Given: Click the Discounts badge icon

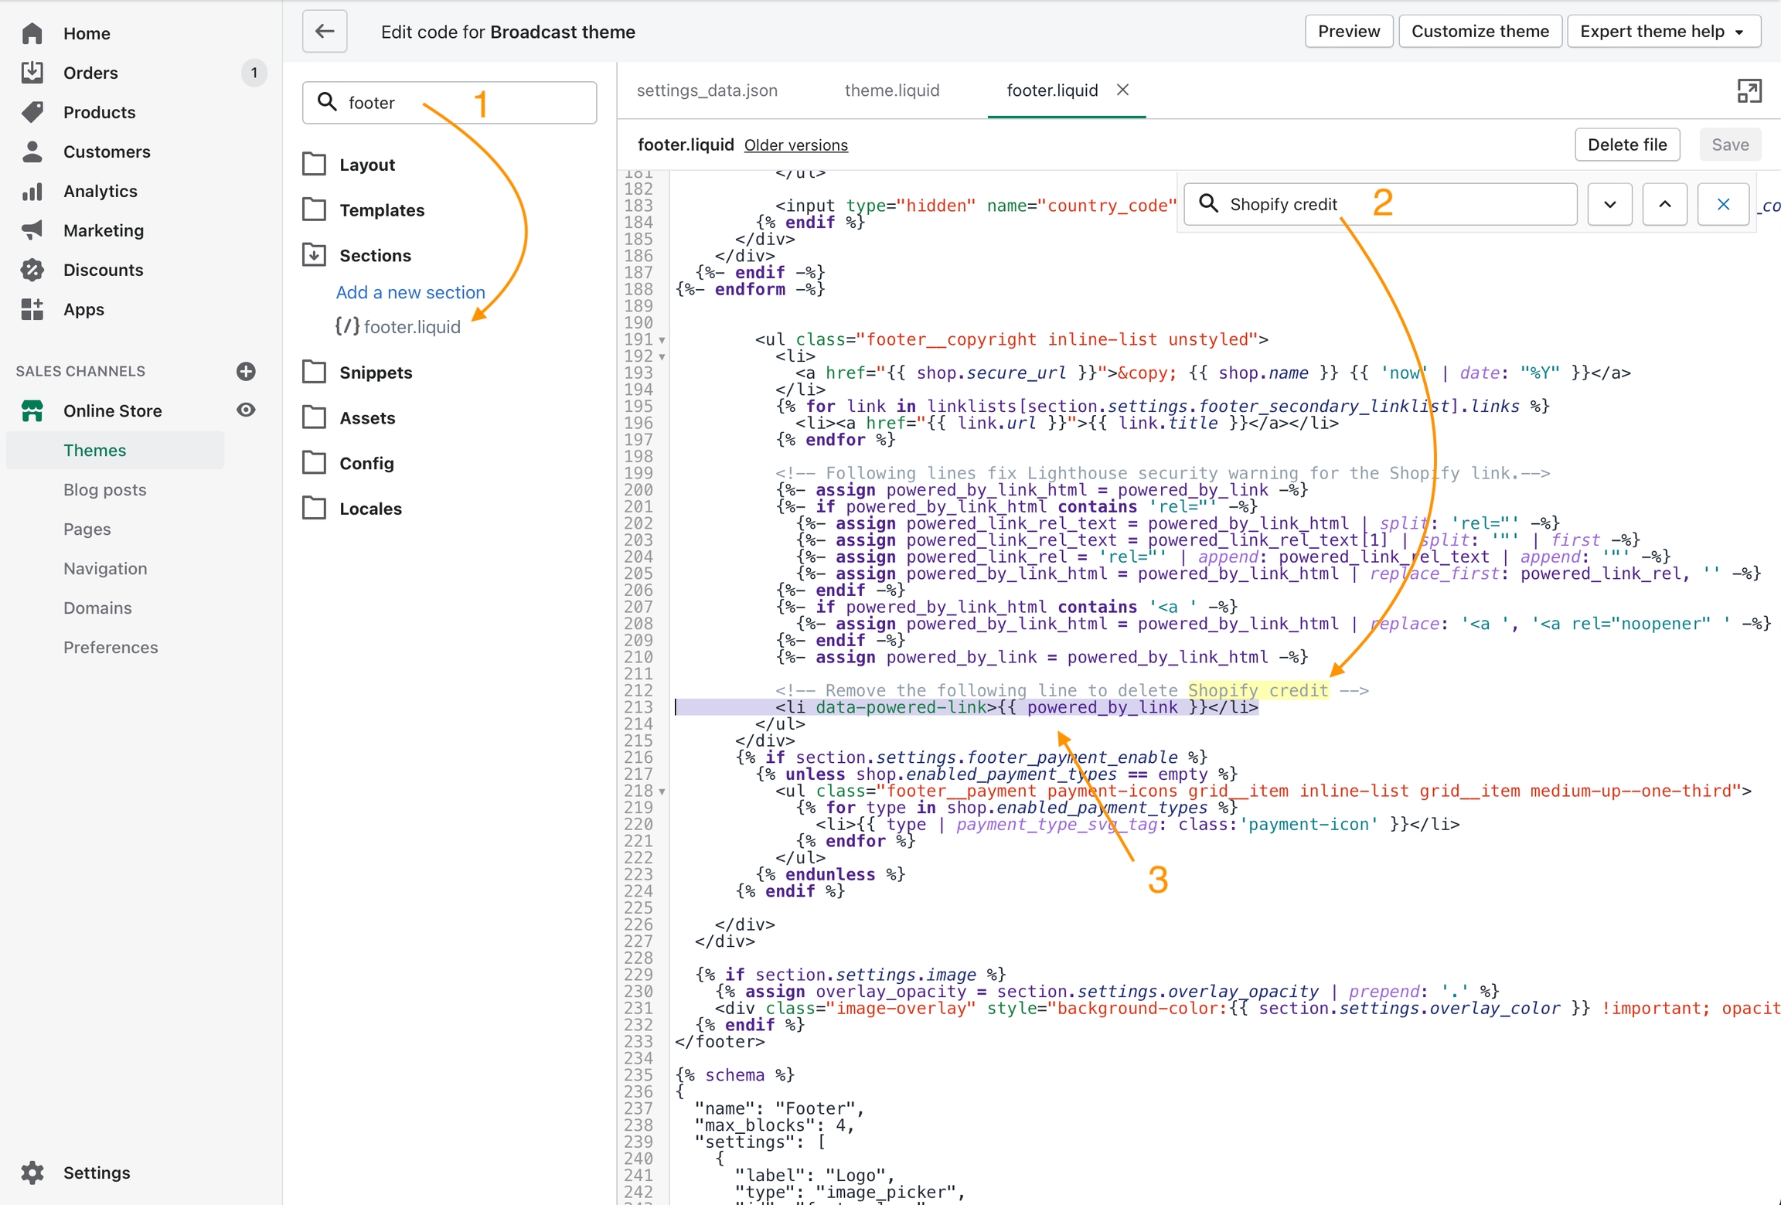Looking at the screenshot, I should pos(32,270).
